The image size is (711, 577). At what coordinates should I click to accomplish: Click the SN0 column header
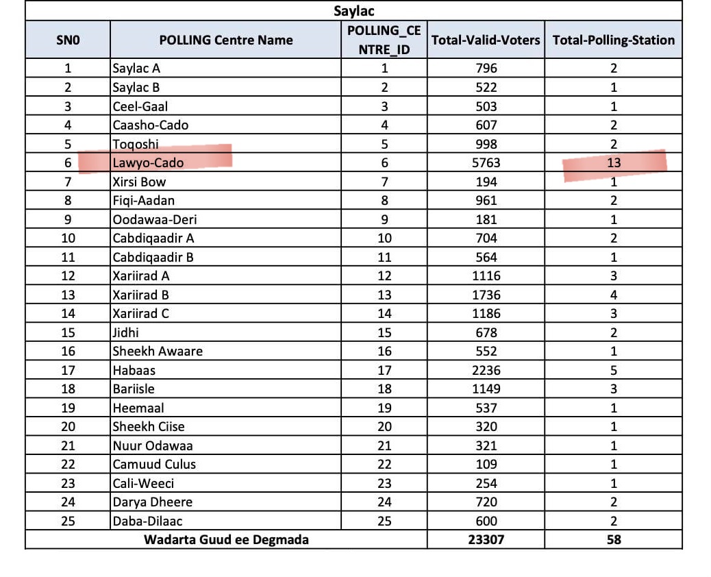pos(68,40)
